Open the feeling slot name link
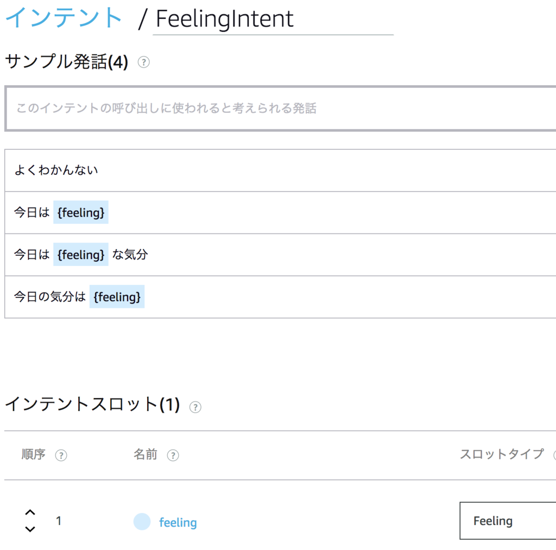 click(x=179, y=521)
